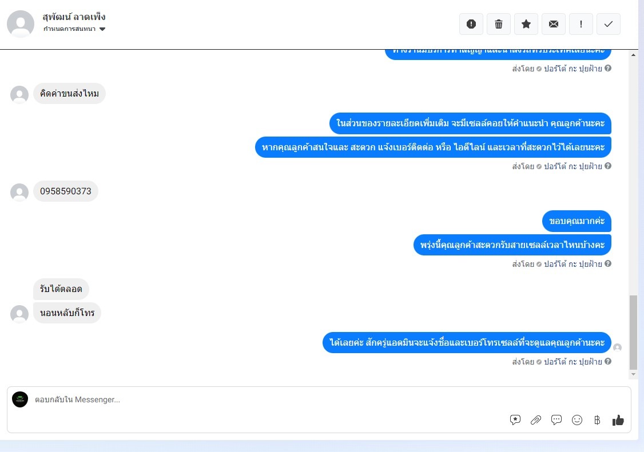
Task: Mark conversation as done with checkmark
Action: tap(609, 24)
